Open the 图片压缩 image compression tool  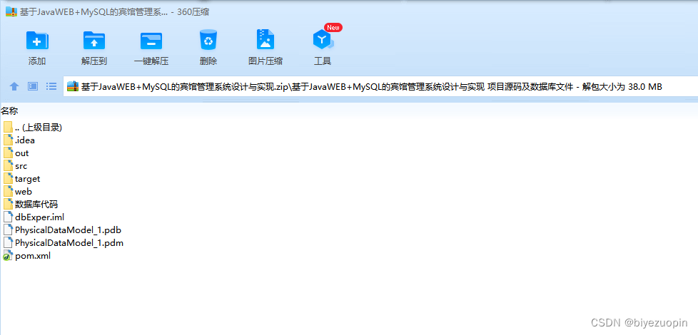click(x=265, y=39)
